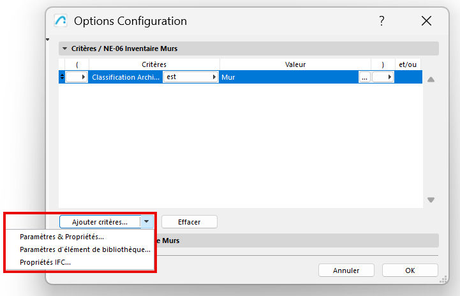Click the row reorder handle icon
The width and height of the screenshot is (460, 296).
61,77
